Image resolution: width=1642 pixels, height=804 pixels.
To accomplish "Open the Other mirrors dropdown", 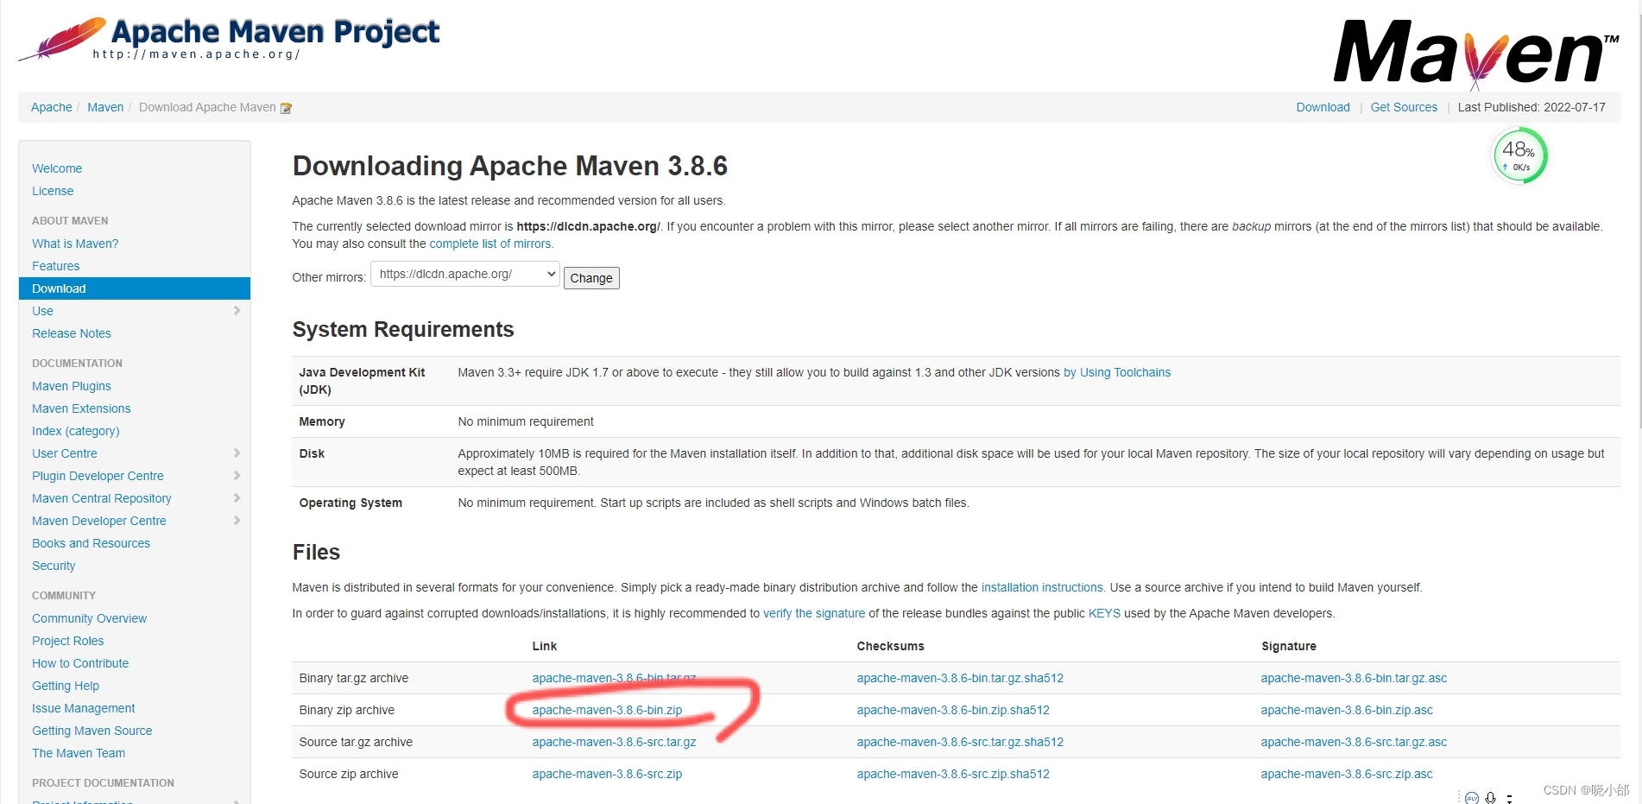I will click(465, 274).
